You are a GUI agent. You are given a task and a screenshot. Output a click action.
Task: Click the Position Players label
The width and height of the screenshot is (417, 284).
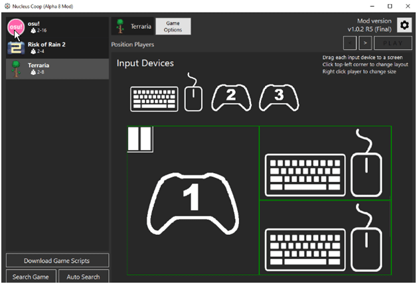pos(132,44)
